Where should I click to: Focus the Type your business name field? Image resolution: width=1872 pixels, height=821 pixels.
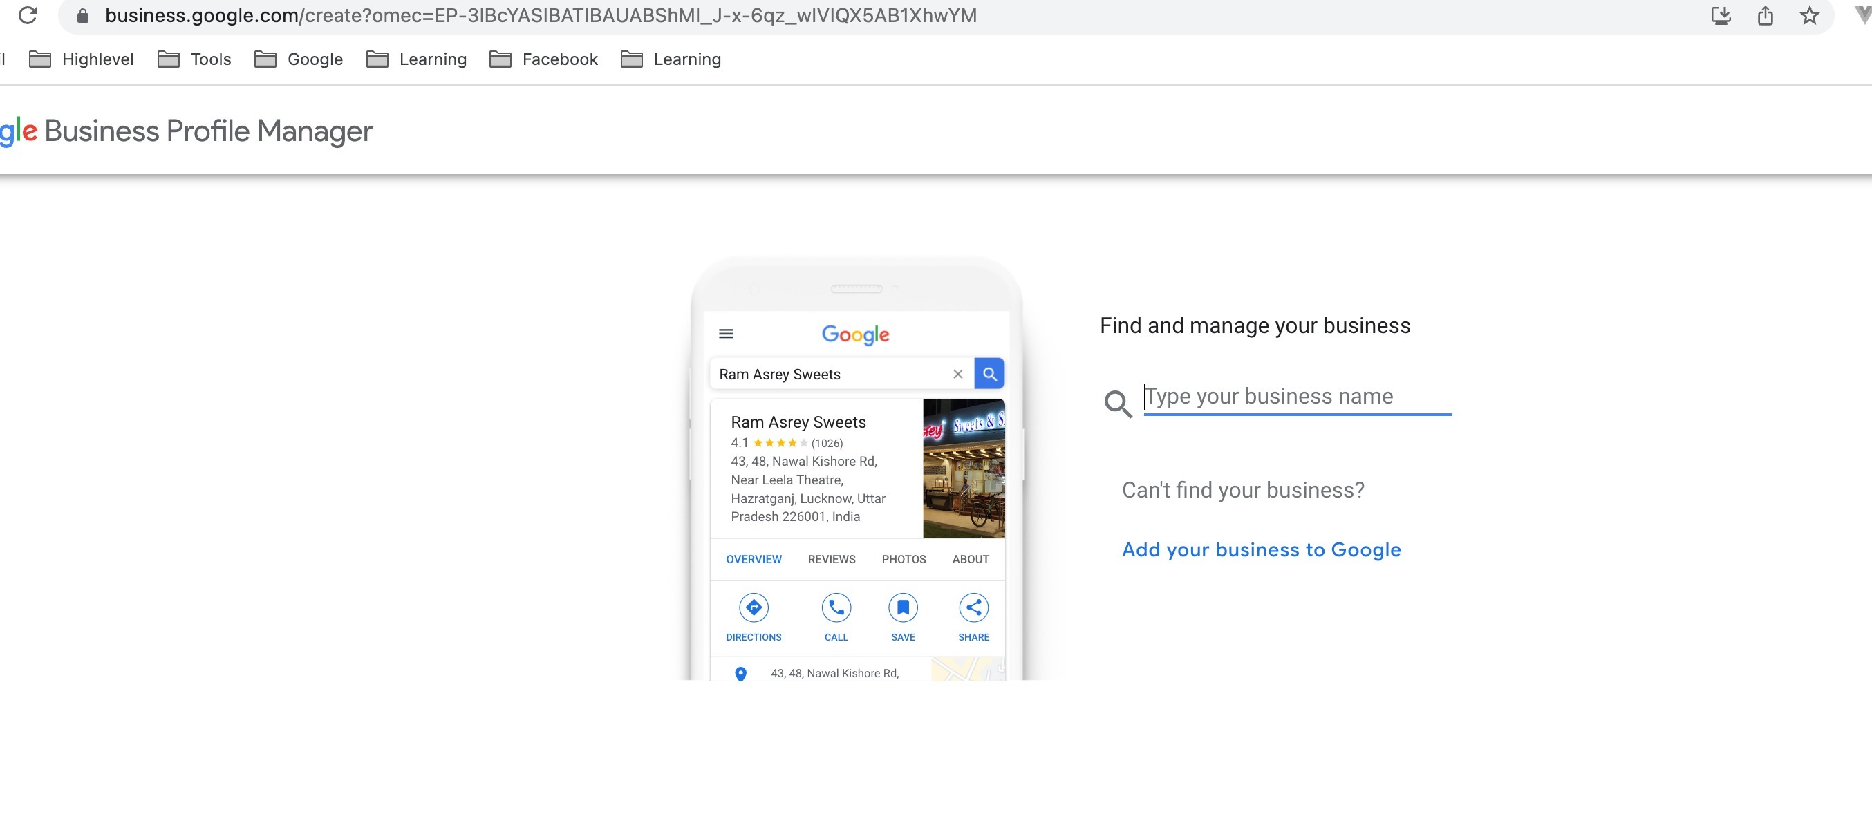pyautogui.click(x=1296, y=396)
